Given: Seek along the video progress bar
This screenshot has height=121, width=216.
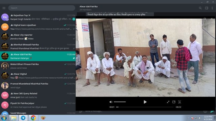Looking at the screenshot, I should [x=145, y=107].
